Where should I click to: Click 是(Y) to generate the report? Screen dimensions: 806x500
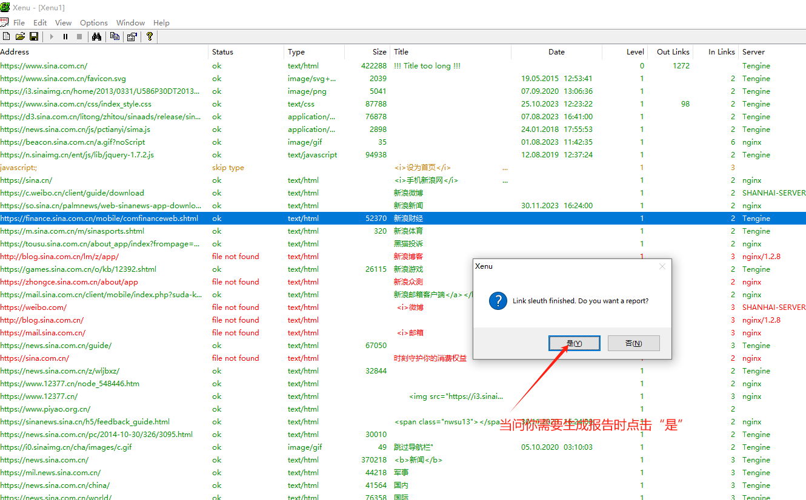(x=575, y=343)
